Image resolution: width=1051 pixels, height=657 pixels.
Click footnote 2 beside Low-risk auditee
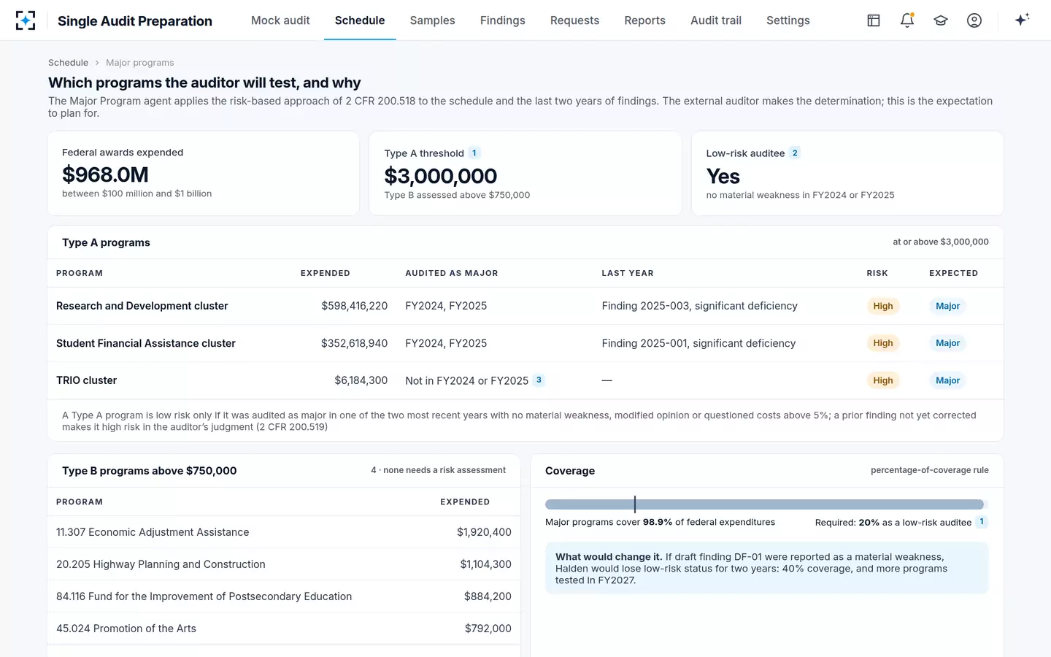[795, 153]
